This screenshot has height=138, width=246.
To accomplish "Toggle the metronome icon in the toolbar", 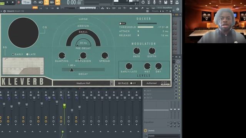I will click(x=35, y=2).
